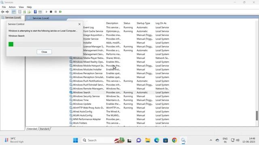259x145 pixels.
Task: Open Google Chrome from taskbar
Action: point(174,140)
